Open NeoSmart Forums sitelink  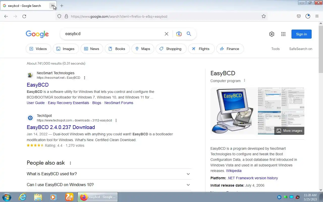click(x=119, y=103)
